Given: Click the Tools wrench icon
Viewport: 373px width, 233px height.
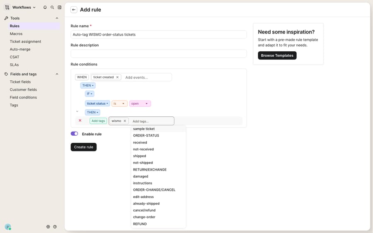Looking at the screenshot, I should click(x=6, y=18).
